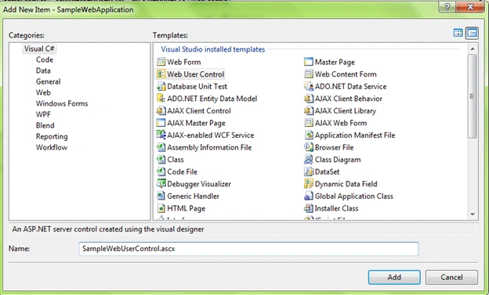The width and height of the screenshot is (489, 295).
Task: Choose the Installer Class icon
Action: click(309, 208)
